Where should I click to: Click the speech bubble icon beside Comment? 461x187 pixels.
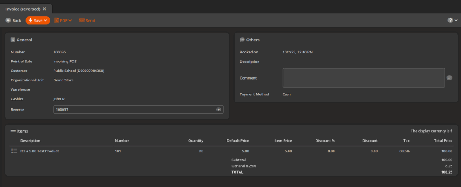point(449,78)
